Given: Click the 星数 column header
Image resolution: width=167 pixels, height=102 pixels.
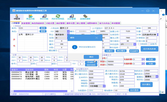Looking at the screenshot, I should click(x=48, y=70).
